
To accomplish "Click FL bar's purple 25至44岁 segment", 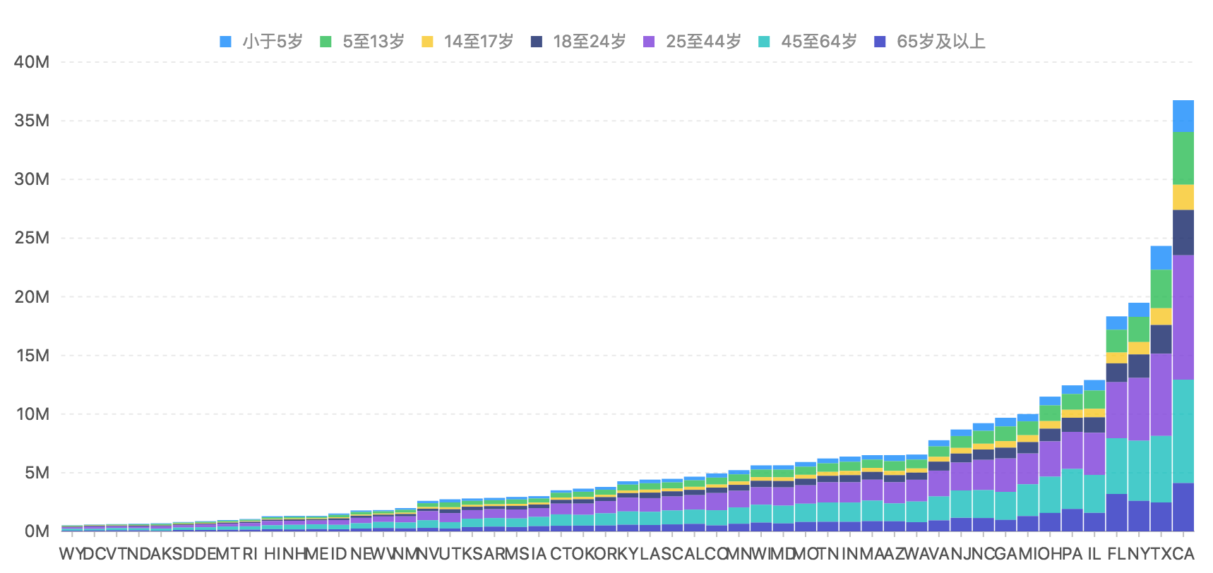I will [1117, 411].
